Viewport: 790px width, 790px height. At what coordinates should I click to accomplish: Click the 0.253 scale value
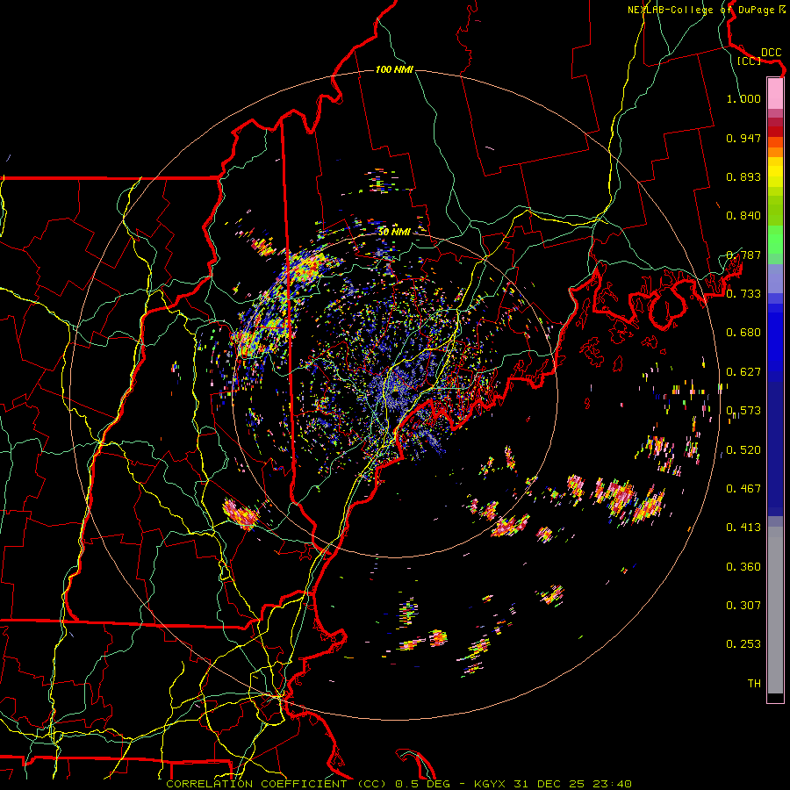(x=743, y=644)
